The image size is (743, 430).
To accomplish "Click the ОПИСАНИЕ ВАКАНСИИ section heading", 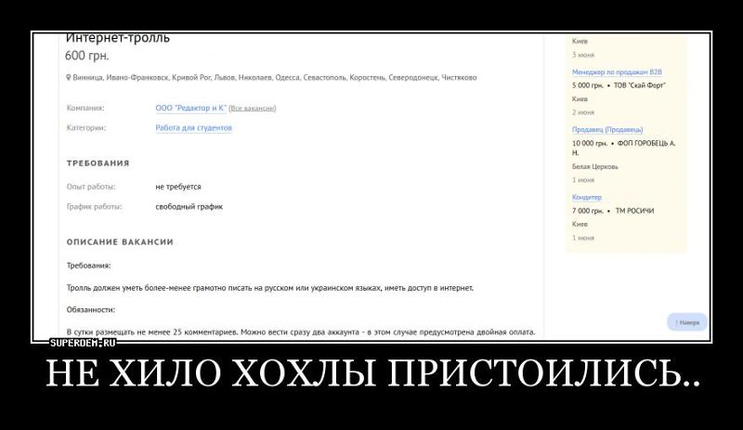I will [x=120, y=242].
